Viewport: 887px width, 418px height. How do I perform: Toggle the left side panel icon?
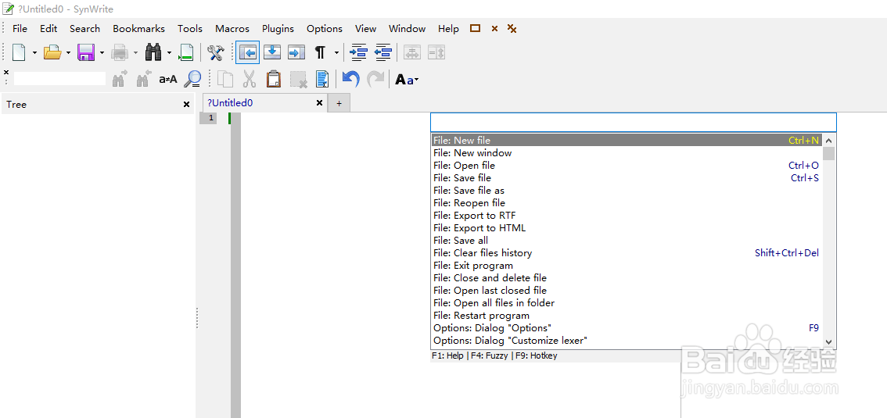248,52
